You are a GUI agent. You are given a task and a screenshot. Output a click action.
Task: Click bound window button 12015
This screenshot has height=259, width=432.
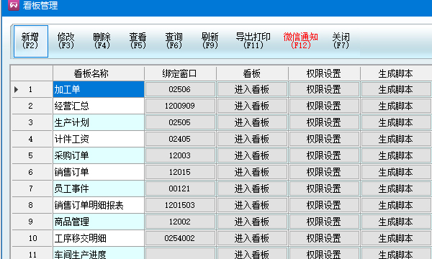point(180,172)
